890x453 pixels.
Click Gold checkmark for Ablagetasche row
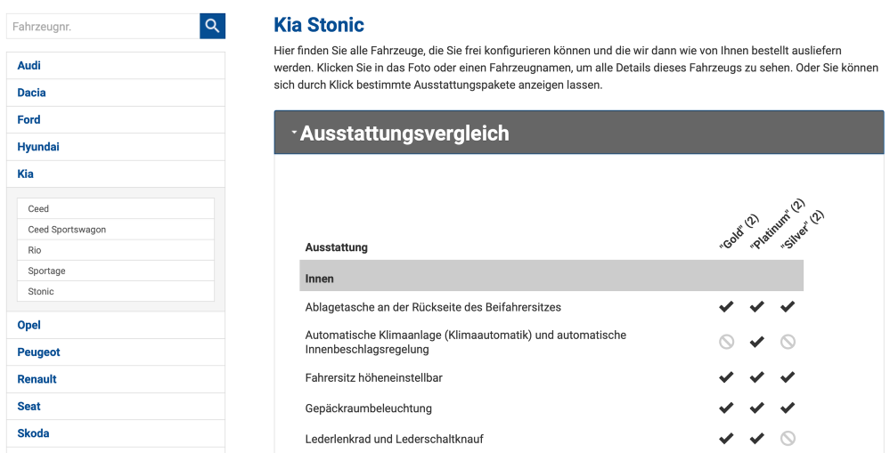[726, 307]
